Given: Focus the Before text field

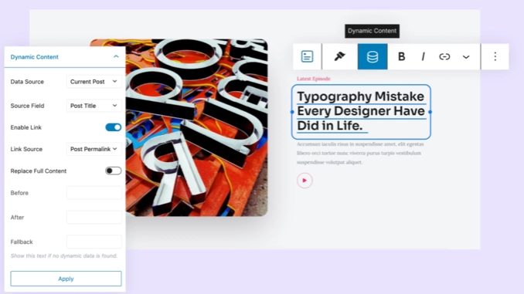Looking at the screenshot, I should (x=94, y=193).
